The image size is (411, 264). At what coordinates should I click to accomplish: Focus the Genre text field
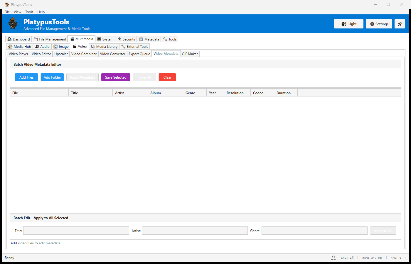coord(314,231)
